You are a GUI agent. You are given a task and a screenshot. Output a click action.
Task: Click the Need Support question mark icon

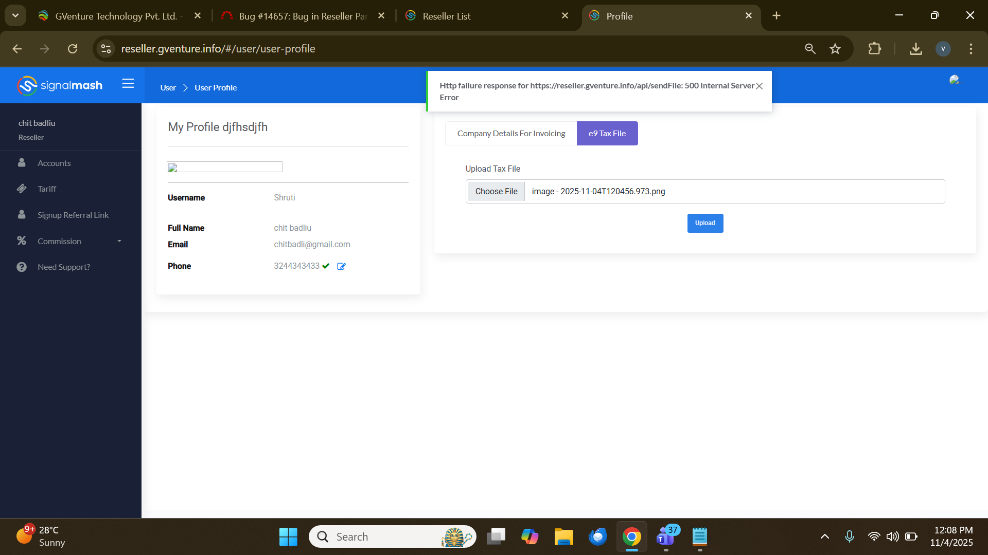tap(22, 267)
